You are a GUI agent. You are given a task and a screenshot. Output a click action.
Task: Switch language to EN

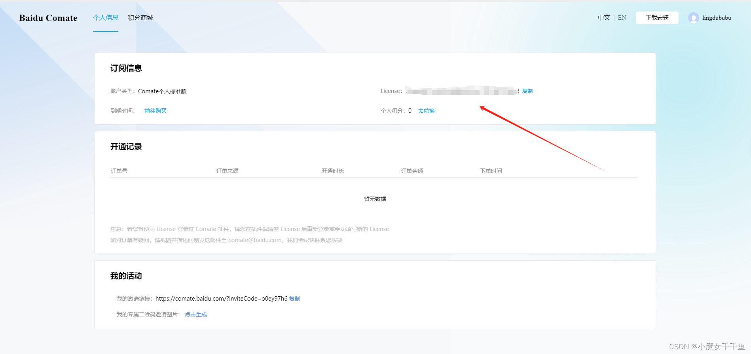pos(622,17)
